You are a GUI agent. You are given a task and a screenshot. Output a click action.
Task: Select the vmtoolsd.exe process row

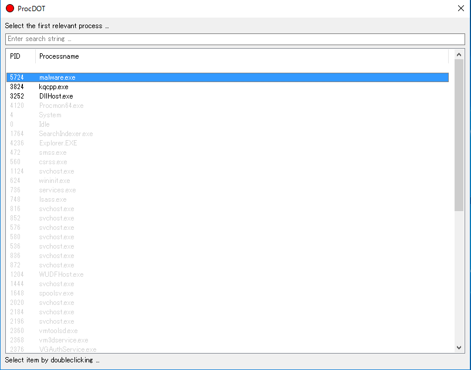(x=58, y=331)
